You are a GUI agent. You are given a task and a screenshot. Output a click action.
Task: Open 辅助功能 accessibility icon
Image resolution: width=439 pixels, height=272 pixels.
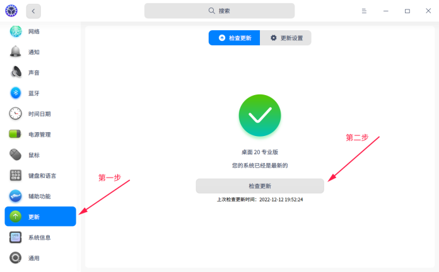tap(16, 196)
